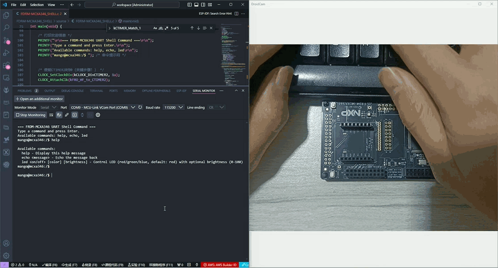
Task: Expand the find widget replace chevron
Action: point(110,28)
